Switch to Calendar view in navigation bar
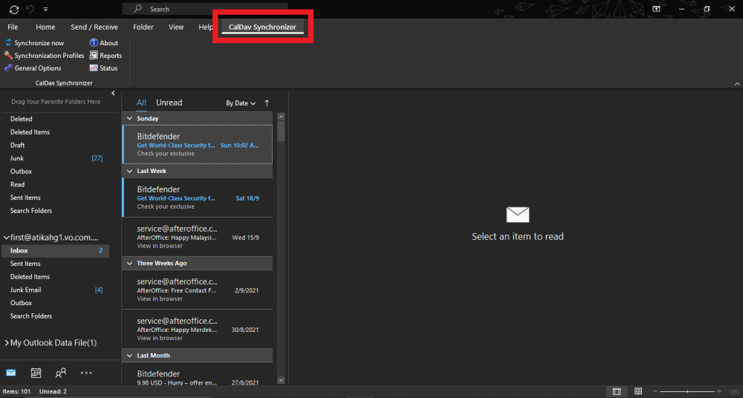 tap(36, 373)
